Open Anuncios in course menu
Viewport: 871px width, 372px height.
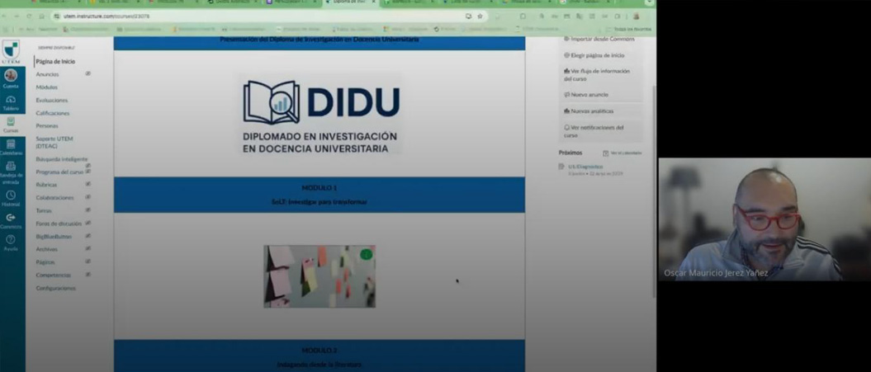tap(47, 74)
